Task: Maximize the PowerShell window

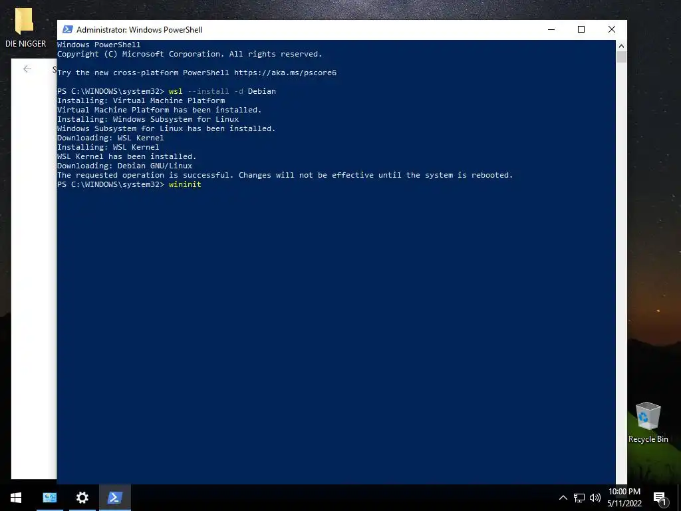Action: [581, 29]
